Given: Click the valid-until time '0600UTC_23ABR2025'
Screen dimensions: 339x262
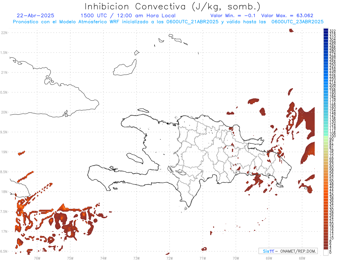Looking at the screenshot, I should click(297, 22).
